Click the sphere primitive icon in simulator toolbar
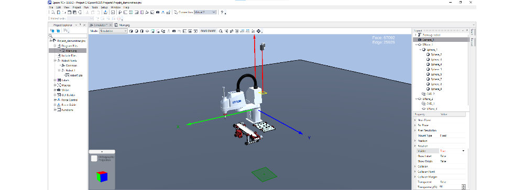The height and width of the screenshot is (190, 524). click(x=136, y=31)
